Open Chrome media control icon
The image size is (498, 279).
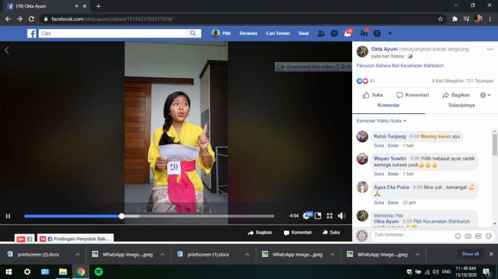466,19
